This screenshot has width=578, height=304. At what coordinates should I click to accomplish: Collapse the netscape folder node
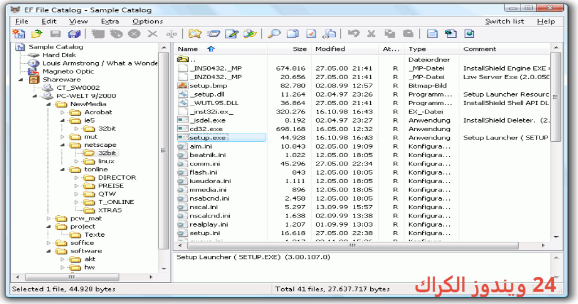[63, 145]
